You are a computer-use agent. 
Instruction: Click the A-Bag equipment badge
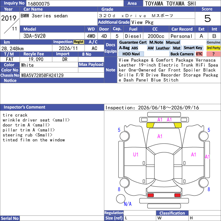click(124, 48)
